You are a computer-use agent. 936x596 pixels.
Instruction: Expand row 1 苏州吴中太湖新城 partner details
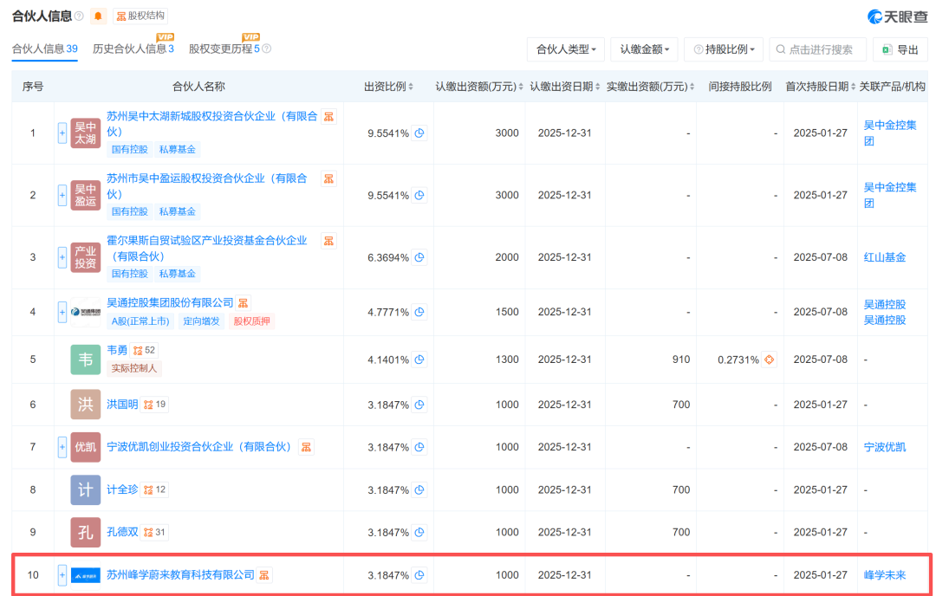point(62,133)
